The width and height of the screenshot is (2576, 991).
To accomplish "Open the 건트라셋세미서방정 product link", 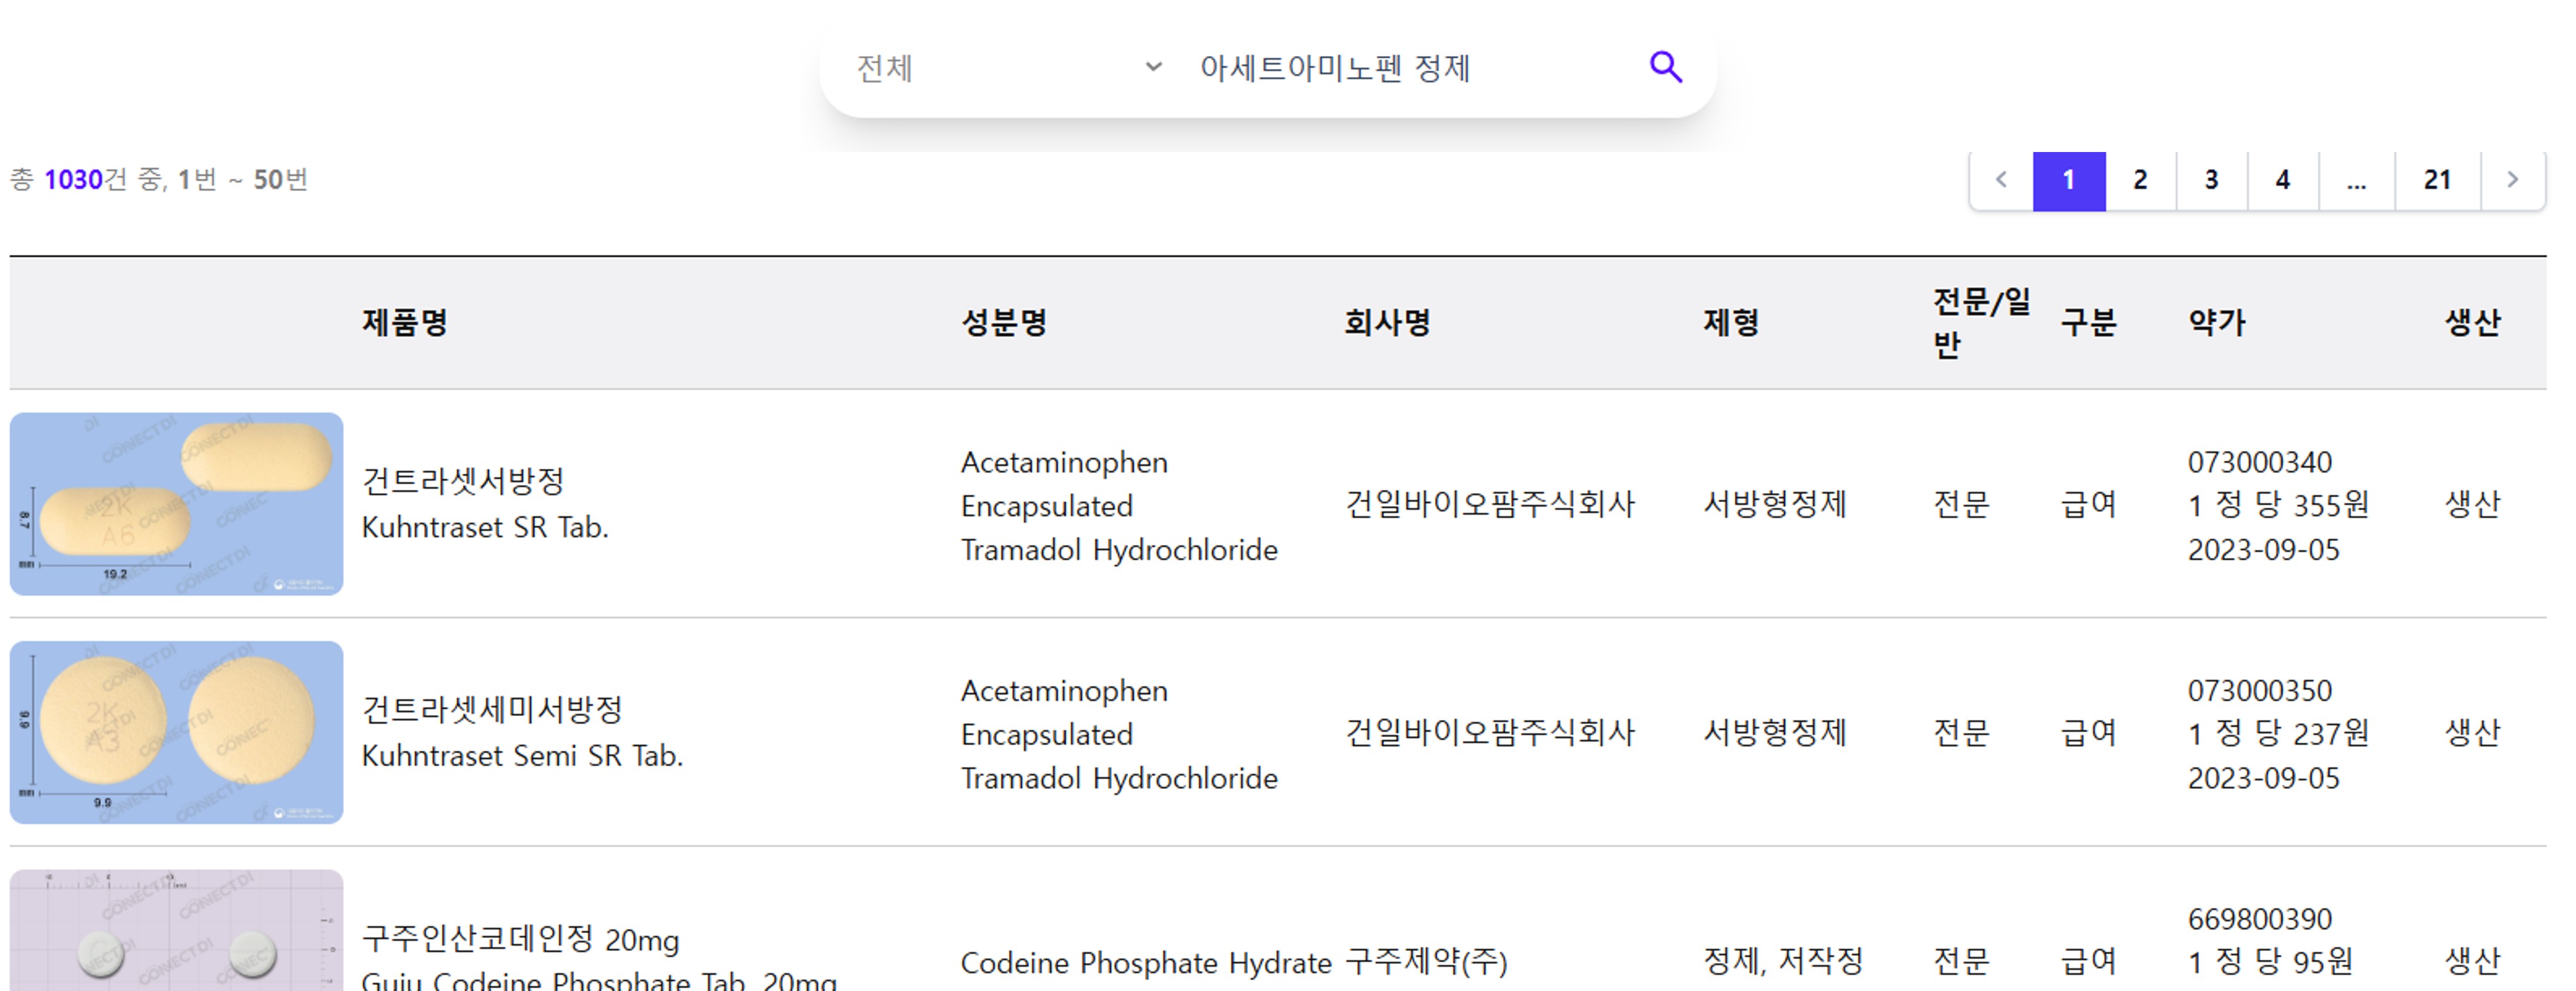I will [x=492, y=710].
